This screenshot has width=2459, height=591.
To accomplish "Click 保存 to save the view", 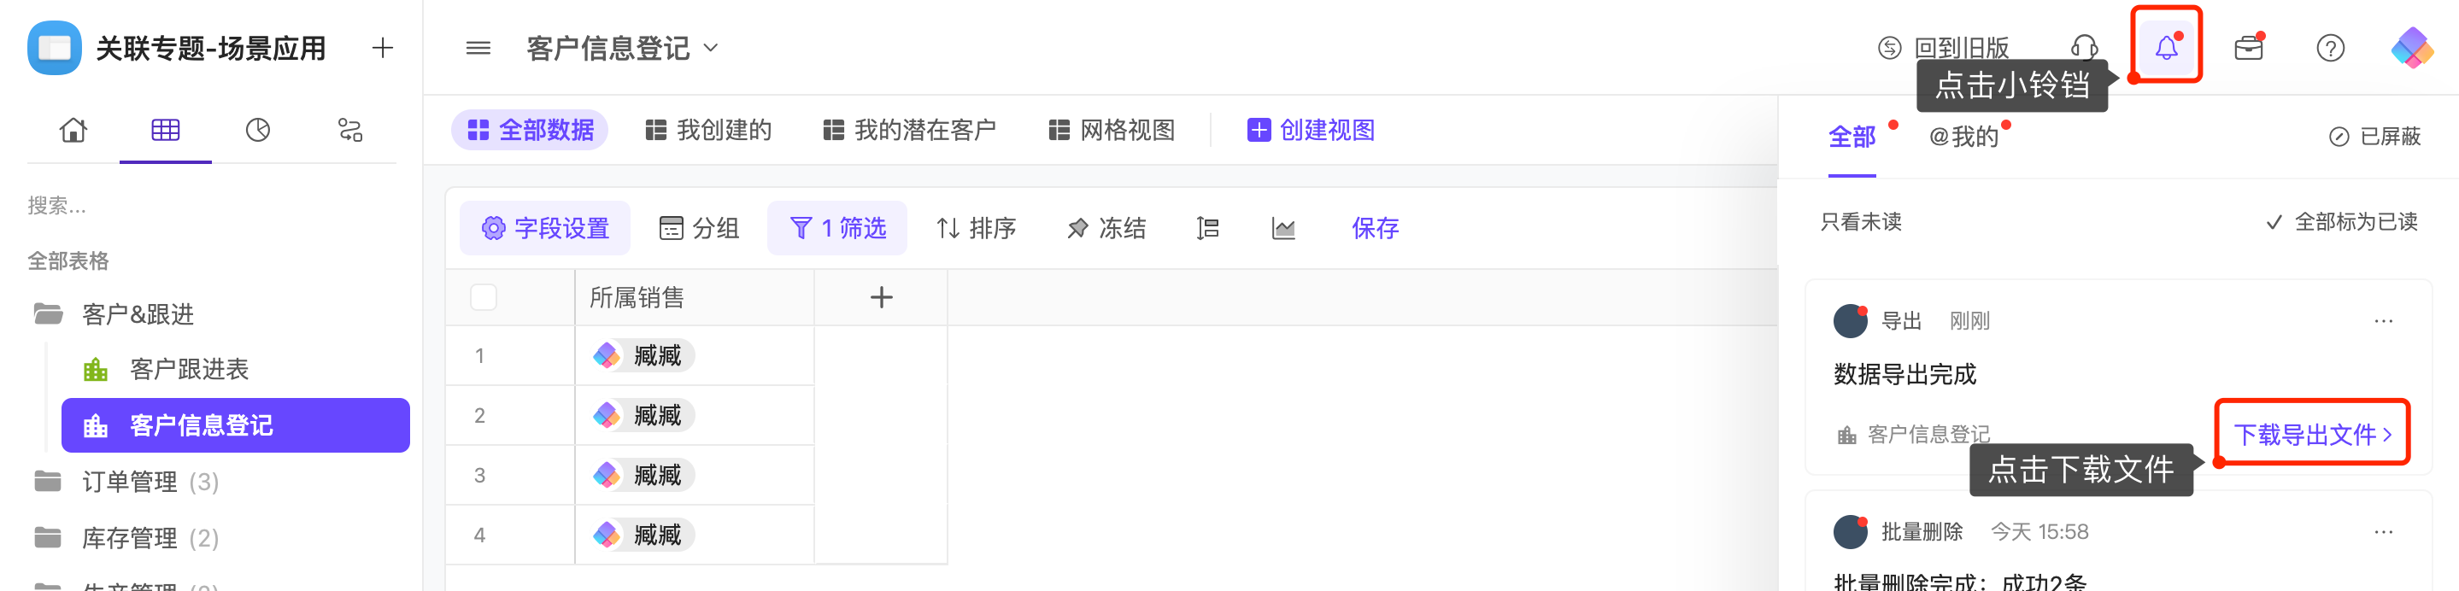I will tap(1375, 228).
